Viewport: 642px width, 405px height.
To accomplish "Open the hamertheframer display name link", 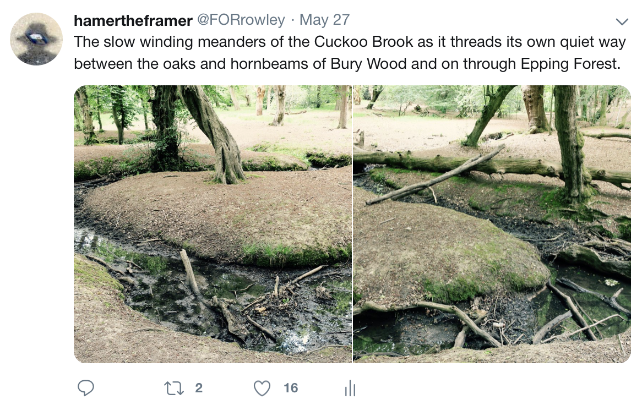I will (x=133, y=20).
